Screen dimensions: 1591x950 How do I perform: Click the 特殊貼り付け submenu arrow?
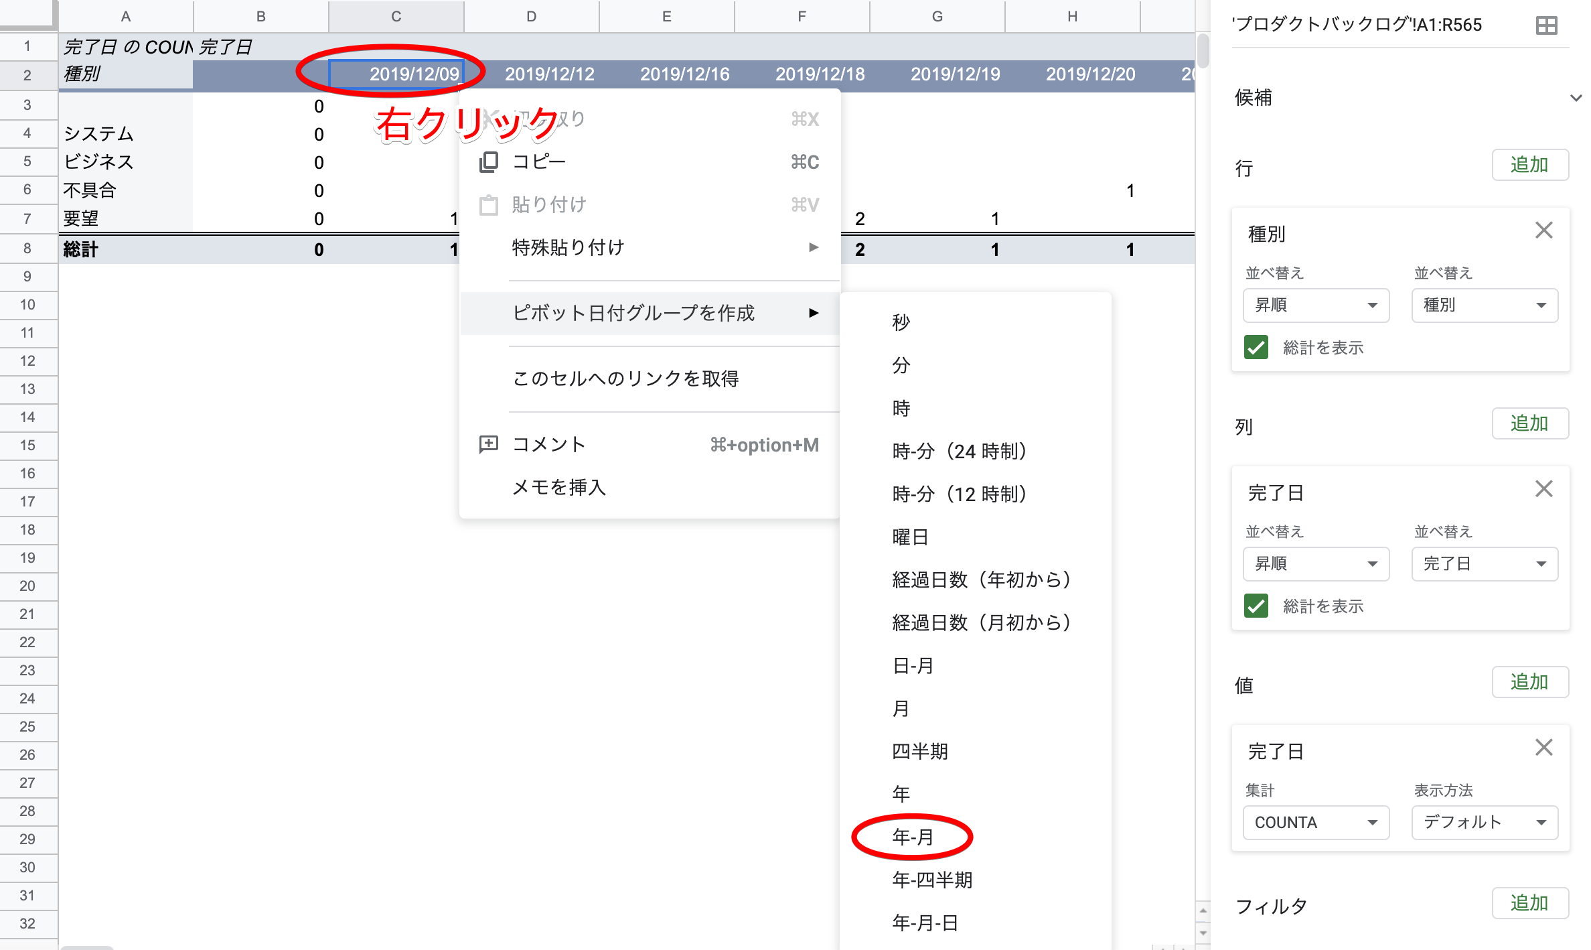(814, 247)
